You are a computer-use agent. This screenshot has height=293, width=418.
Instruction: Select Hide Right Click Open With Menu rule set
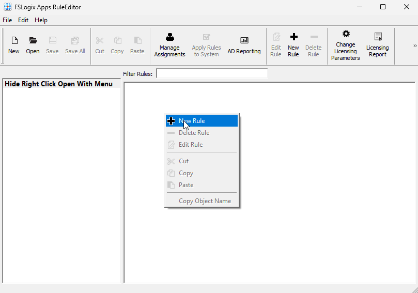[x=58, y=84]
